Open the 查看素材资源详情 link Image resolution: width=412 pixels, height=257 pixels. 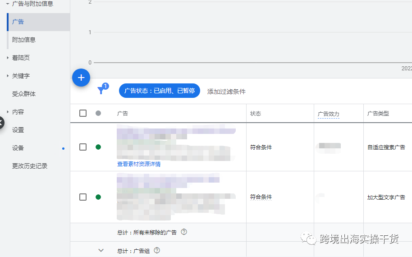point(139,164)
